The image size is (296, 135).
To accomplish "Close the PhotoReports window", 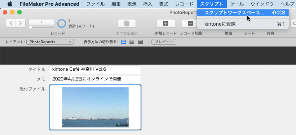I will (x=5, y=13).
